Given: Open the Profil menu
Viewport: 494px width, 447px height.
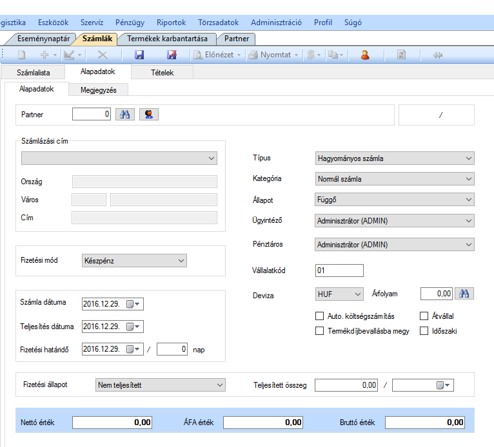Looking at the screenshot, I should click(323, 23).
